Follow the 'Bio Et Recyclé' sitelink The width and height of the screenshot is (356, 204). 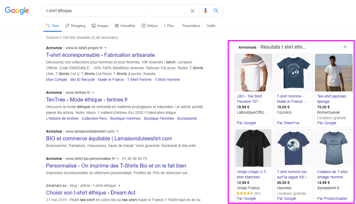click(83, 80)
